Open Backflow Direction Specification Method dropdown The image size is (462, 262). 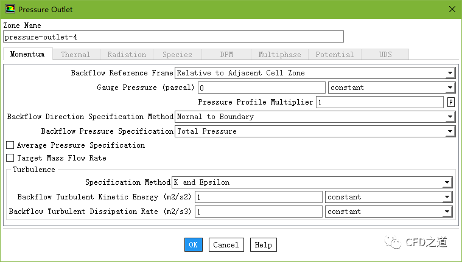pyautogui.click(x=314, y=117)
